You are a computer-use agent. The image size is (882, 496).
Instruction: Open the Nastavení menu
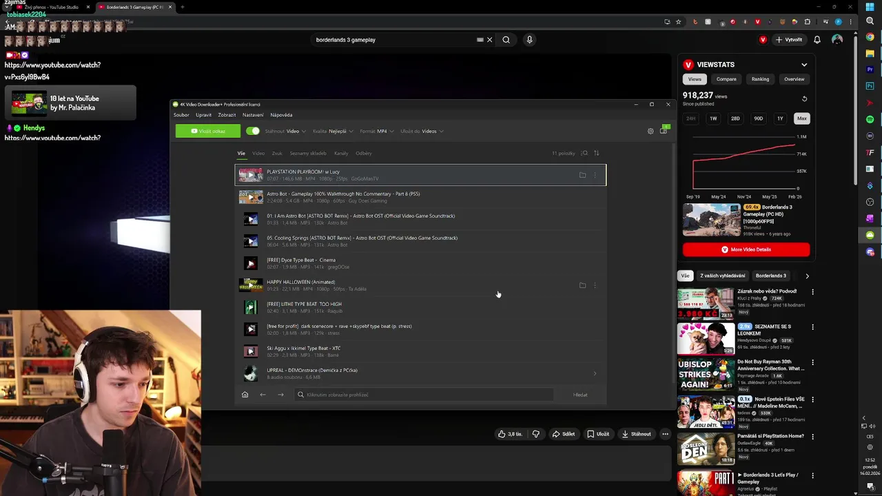click(x=253, y=115)
